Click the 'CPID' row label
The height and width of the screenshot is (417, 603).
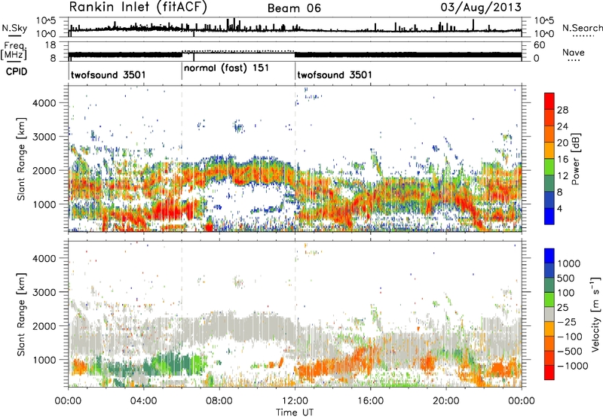tap(17, 72)
